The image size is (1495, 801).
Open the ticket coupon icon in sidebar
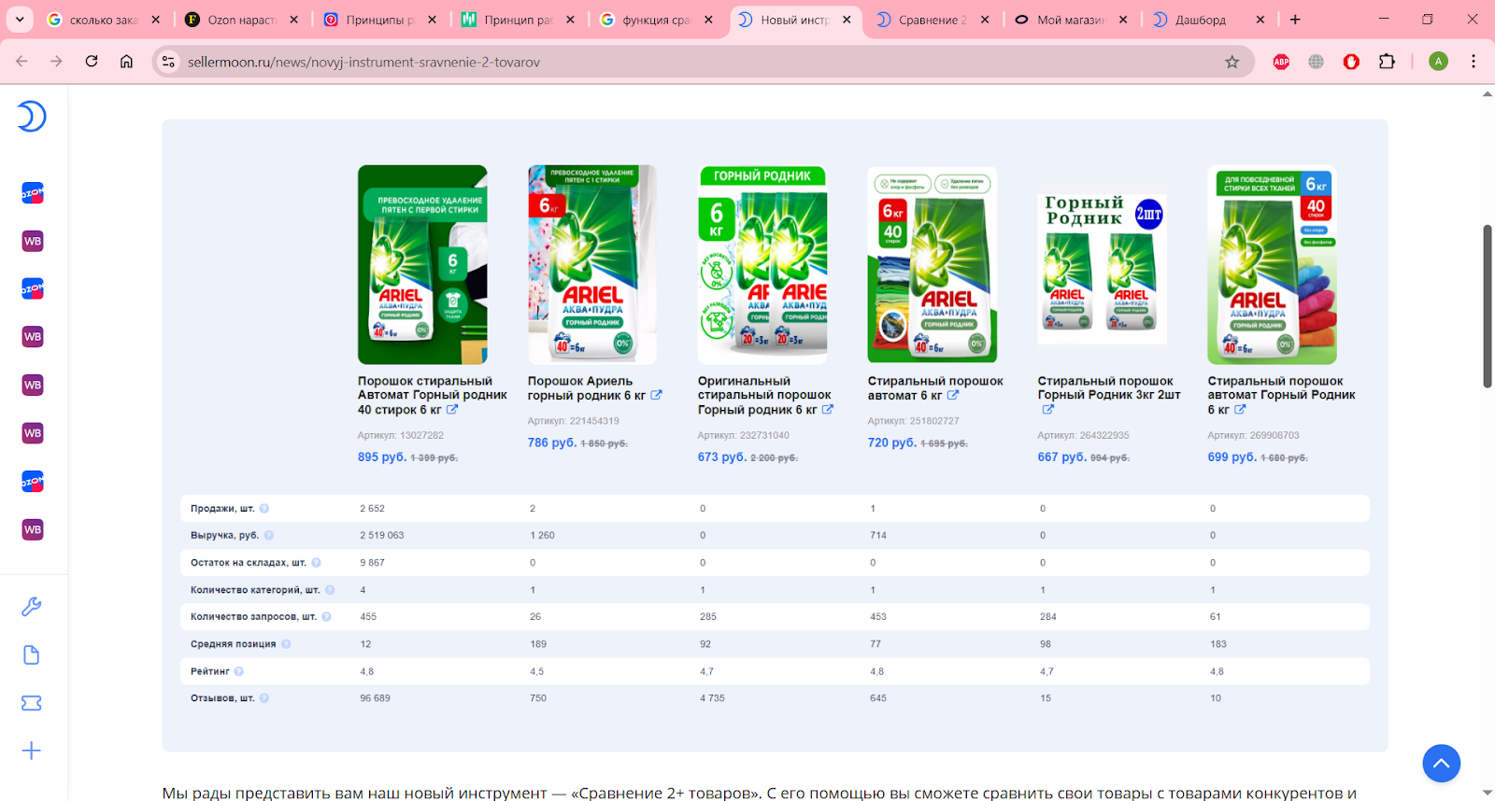(x=31, y=703)
